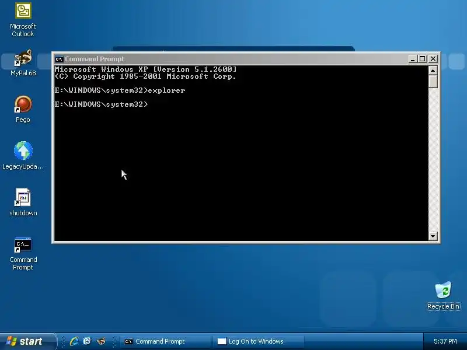Viewport: 467px width, 350px height.
Task: Switch to Command Prompt taskbar button
Action: (165, 341)
